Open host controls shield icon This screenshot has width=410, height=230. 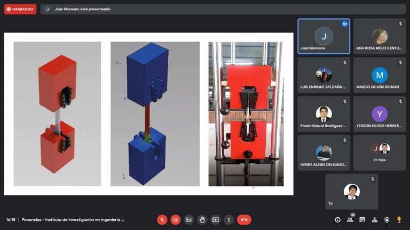pos(387,219)
